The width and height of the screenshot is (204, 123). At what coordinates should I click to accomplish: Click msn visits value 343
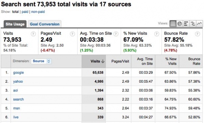(x=100, y=108)
